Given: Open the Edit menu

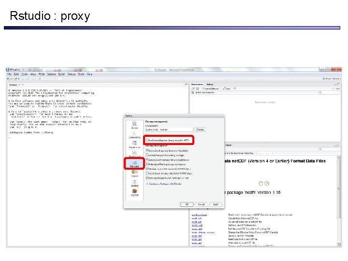Looking at the screenshot, I should tap(16, 74).
